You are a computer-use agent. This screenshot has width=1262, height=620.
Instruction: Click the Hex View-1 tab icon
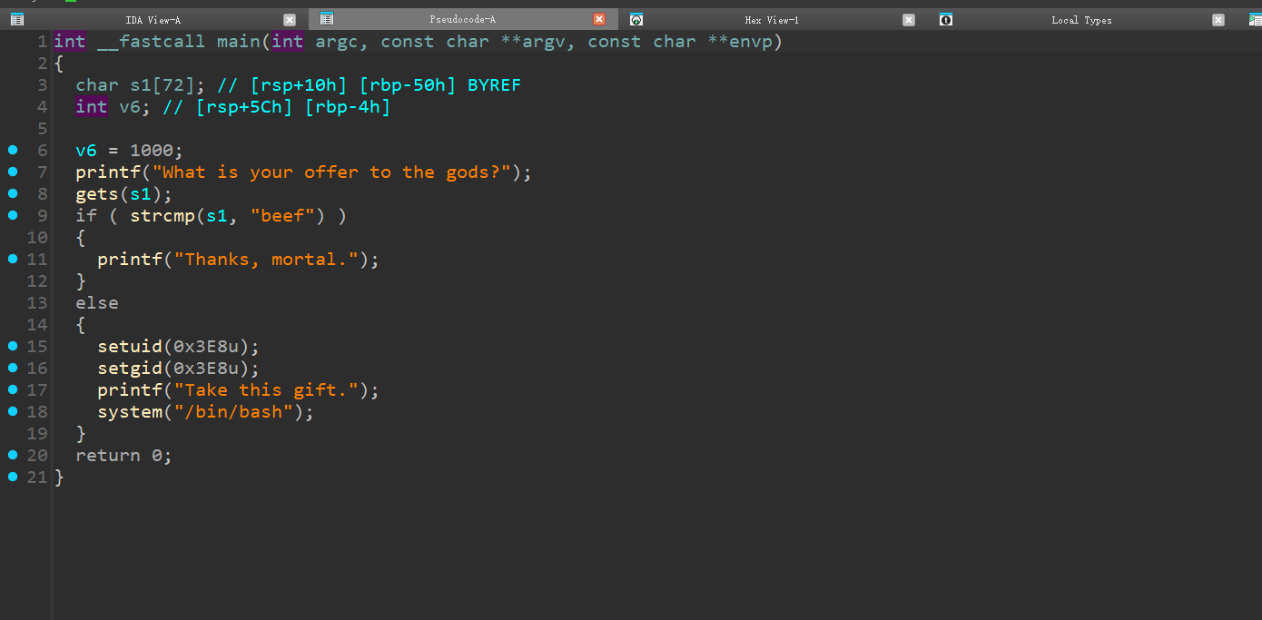click(636, 19)
